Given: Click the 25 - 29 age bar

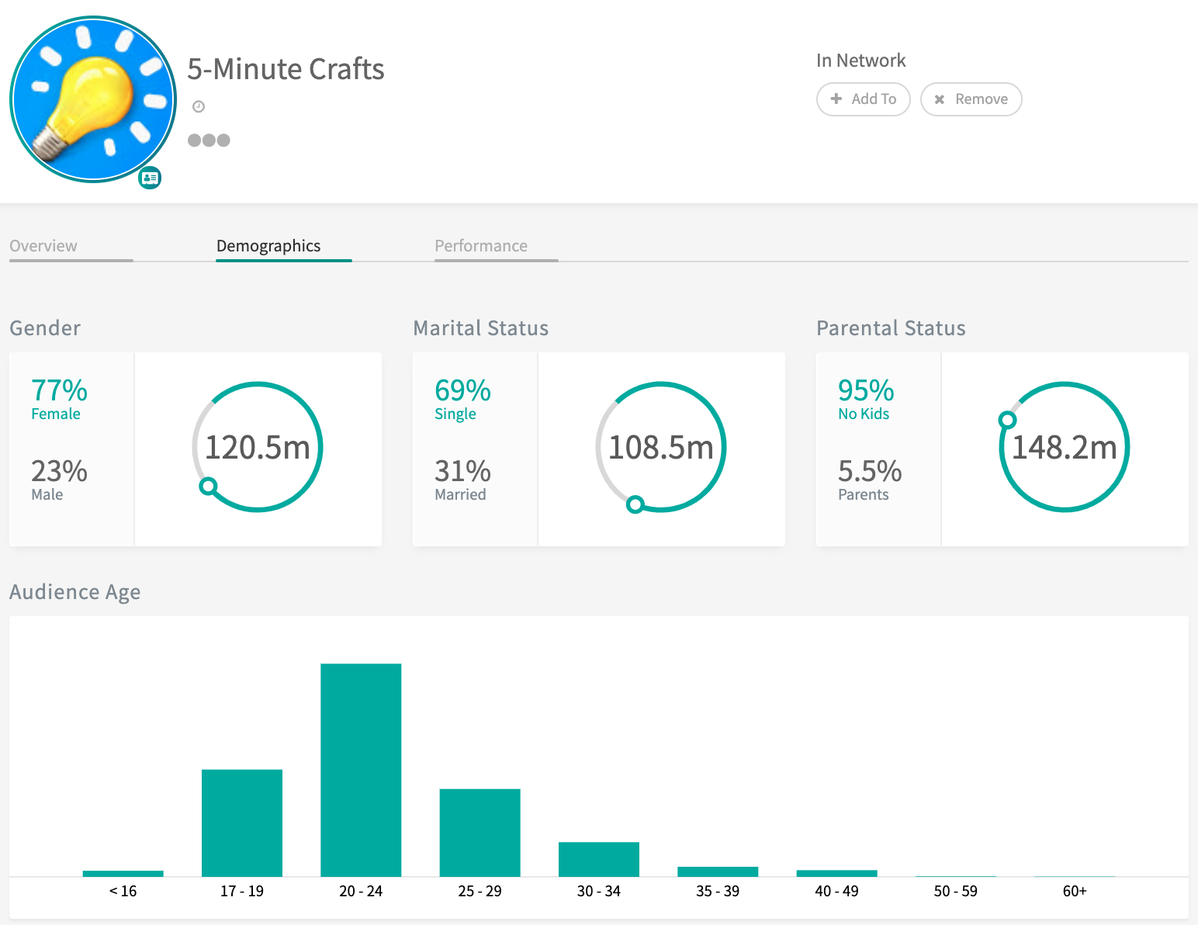Looking at the screenshot, I should [480, 832].
